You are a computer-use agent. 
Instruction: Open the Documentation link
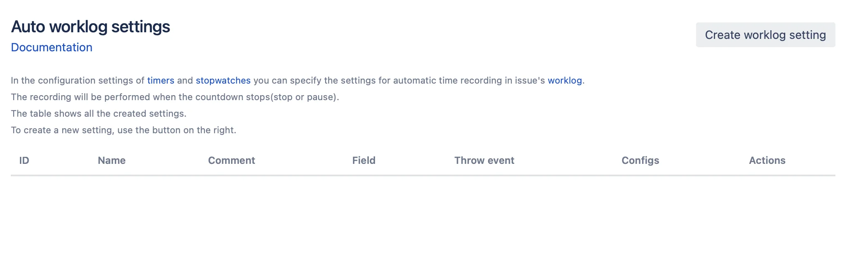pos(51,47)
